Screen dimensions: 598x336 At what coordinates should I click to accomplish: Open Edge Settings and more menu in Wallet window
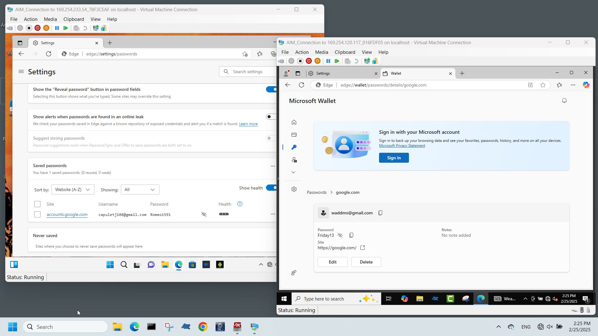click(x=573, y=85)
